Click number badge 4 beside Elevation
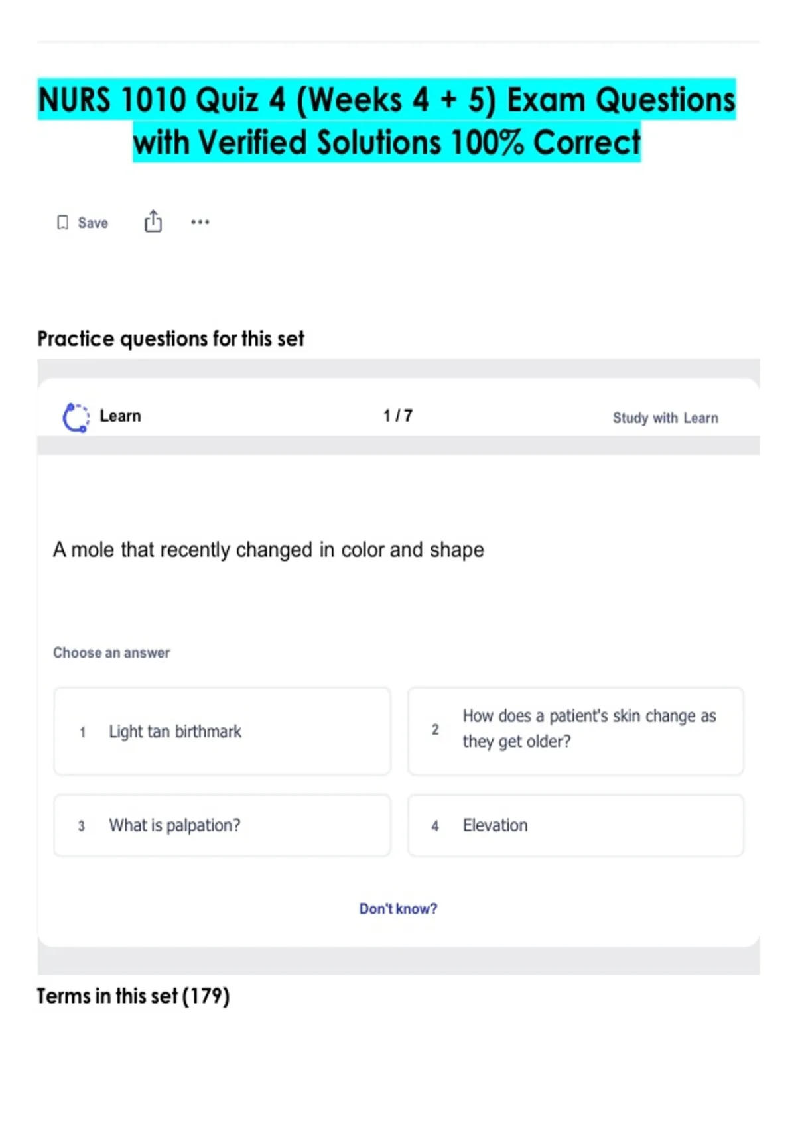Screen dimensions: 796x1127 click(x=435, y=826)
